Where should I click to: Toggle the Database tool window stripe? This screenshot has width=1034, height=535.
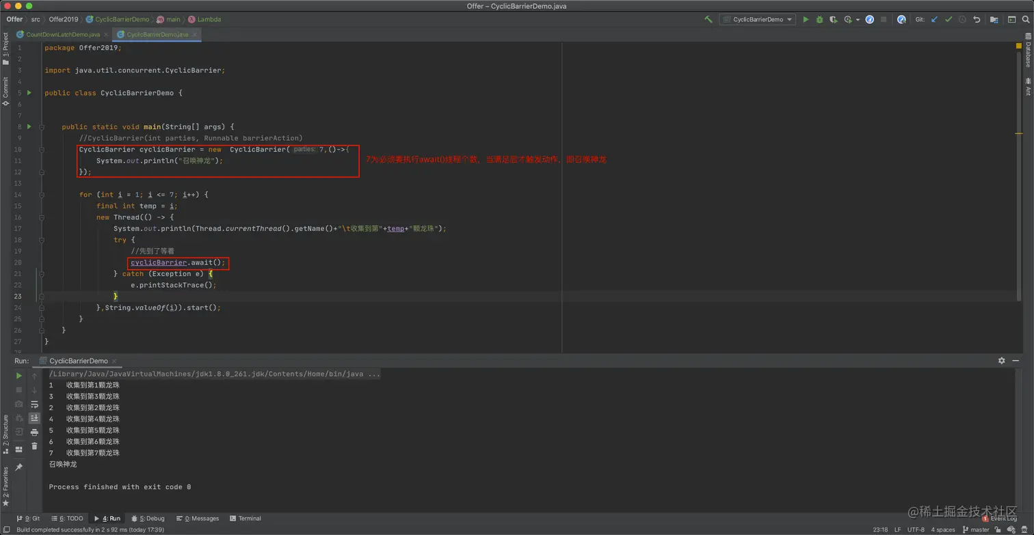click(1028, 50)
